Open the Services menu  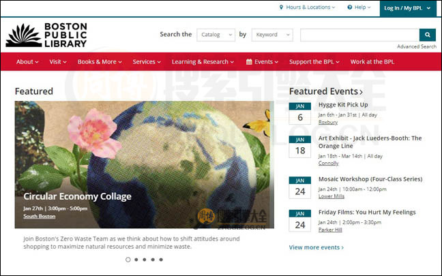[147, 62]
